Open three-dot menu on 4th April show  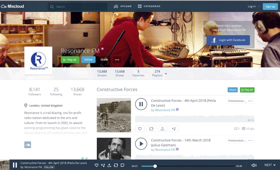250,101
